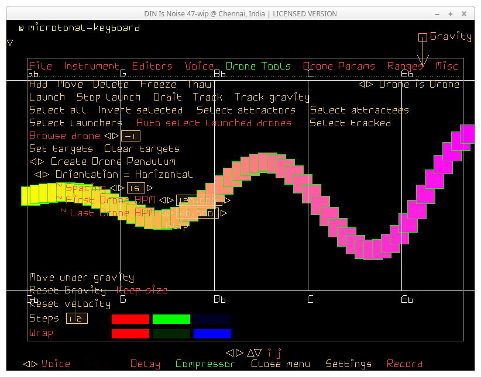Click left arrow before Drone is Drone
This screenshot has height=377, width=481.
362,85
